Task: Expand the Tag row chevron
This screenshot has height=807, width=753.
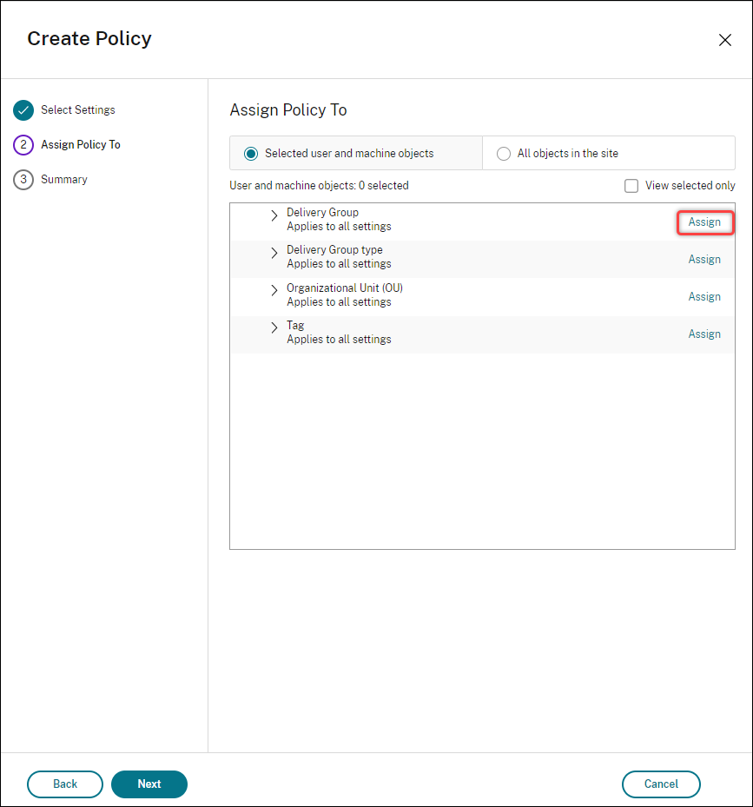Action: point(274,328)
